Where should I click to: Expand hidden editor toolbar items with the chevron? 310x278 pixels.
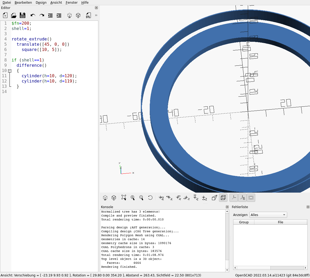pyautogui.click(x=96, y=15)
